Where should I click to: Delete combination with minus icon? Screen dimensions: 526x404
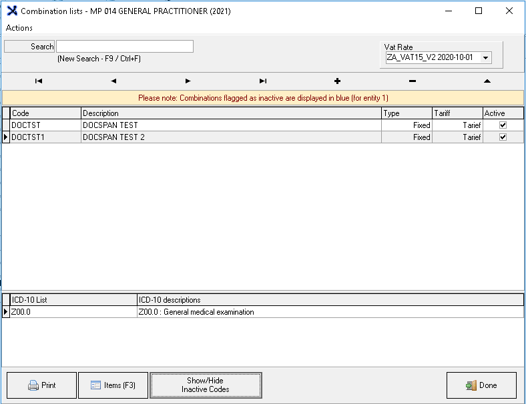pos(412,81)
